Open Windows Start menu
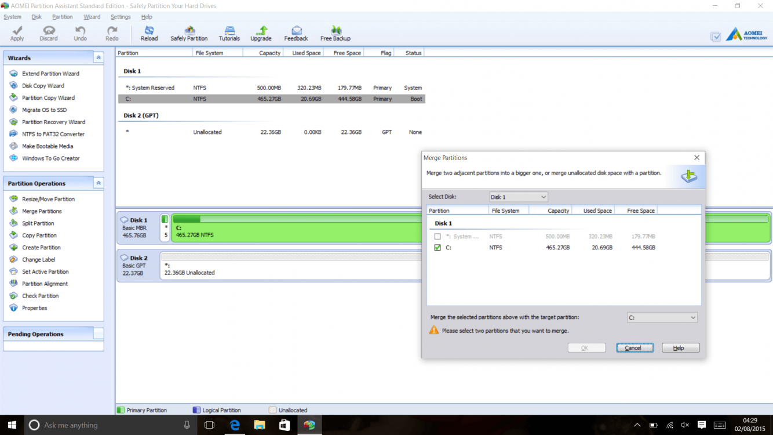Screen dimensions: 773x435 point(12,425)
